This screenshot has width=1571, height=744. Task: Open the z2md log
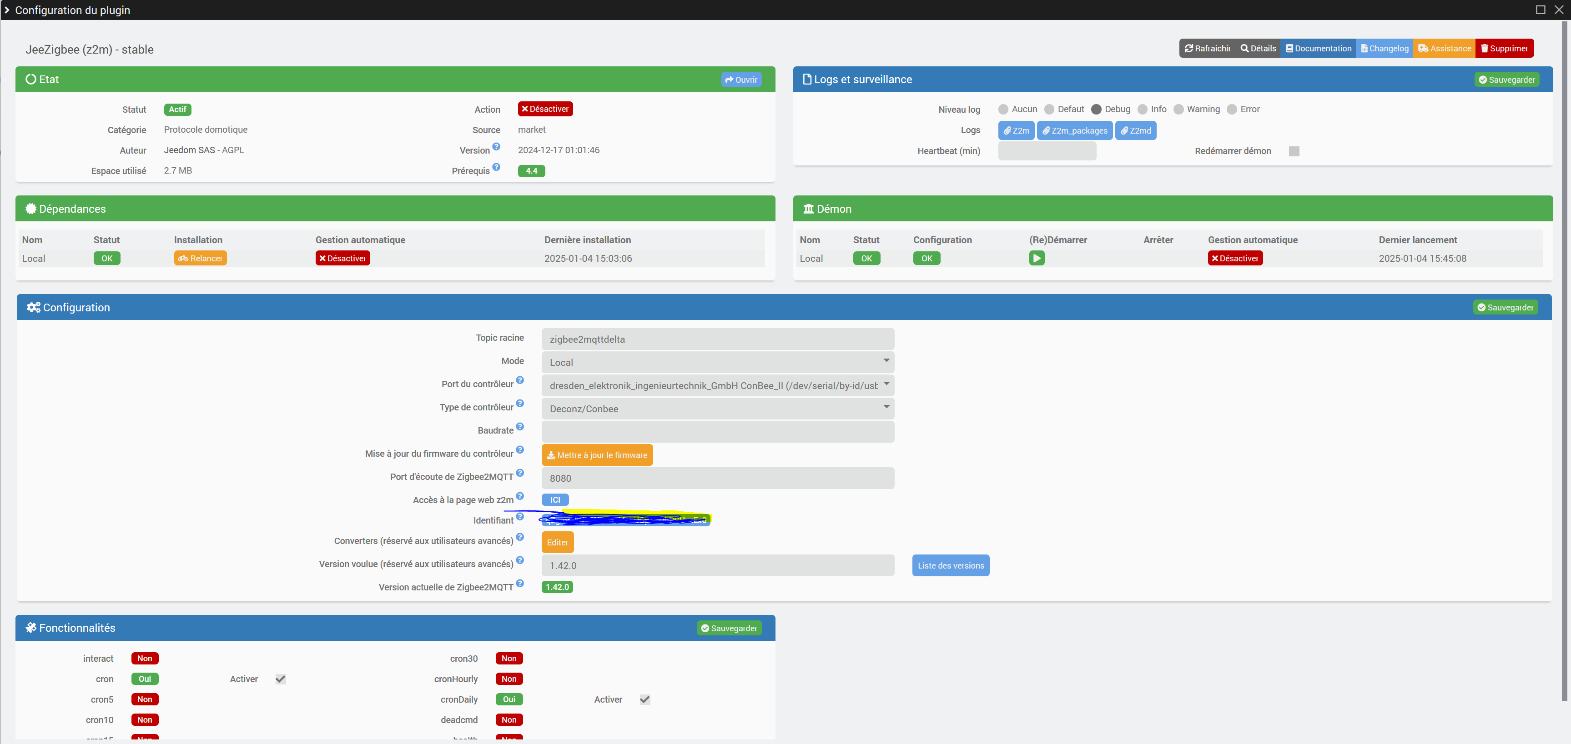coord(1136,131)
